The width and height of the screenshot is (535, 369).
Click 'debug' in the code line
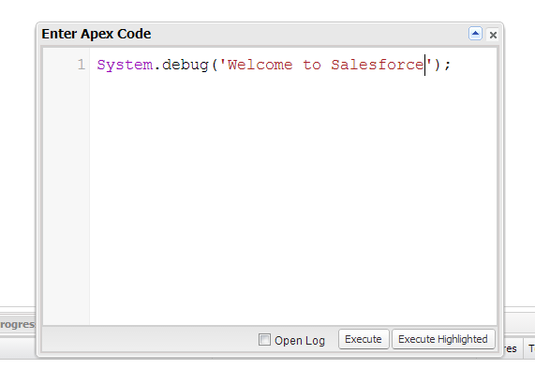click(x=186, y=65)
